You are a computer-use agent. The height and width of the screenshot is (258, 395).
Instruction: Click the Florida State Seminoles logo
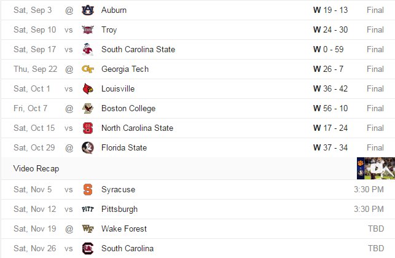coord(88,147)
